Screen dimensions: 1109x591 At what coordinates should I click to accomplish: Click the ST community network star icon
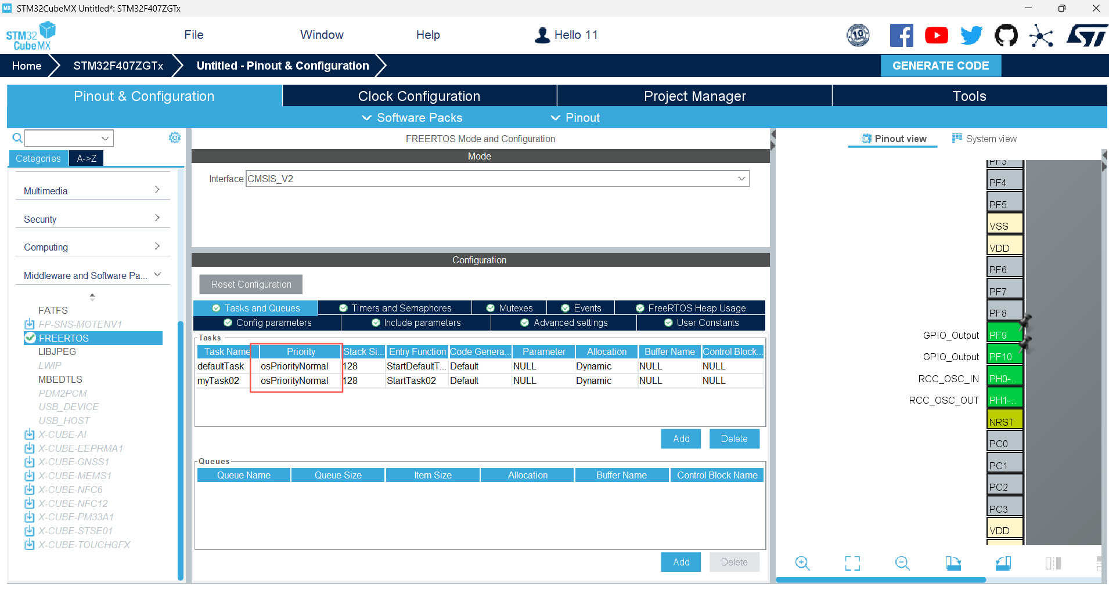(x=1041, y=35)
